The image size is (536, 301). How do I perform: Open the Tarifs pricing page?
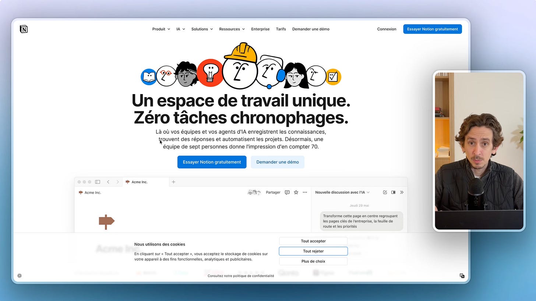point(281,29)
